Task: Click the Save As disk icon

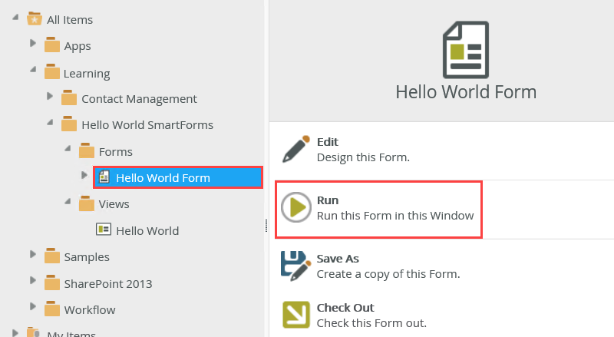Action: tap(295, 266)
